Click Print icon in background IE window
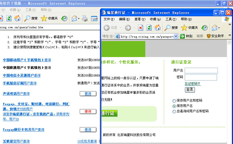The width and height of the screenshot is (233, 144). coord(85,19)
